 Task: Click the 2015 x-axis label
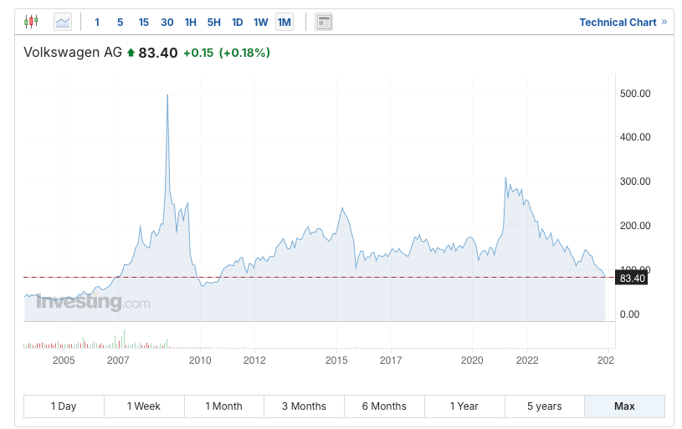pyautogui.click(x=336, y=360)
